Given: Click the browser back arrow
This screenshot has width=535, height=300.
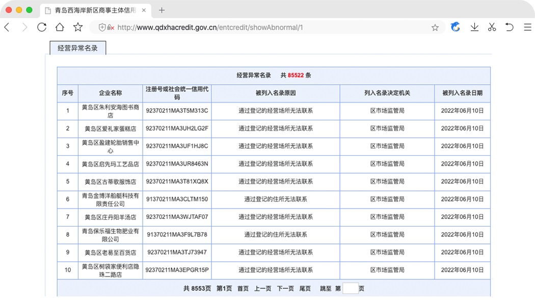Looking at the screenshot, I should point(7,28).
